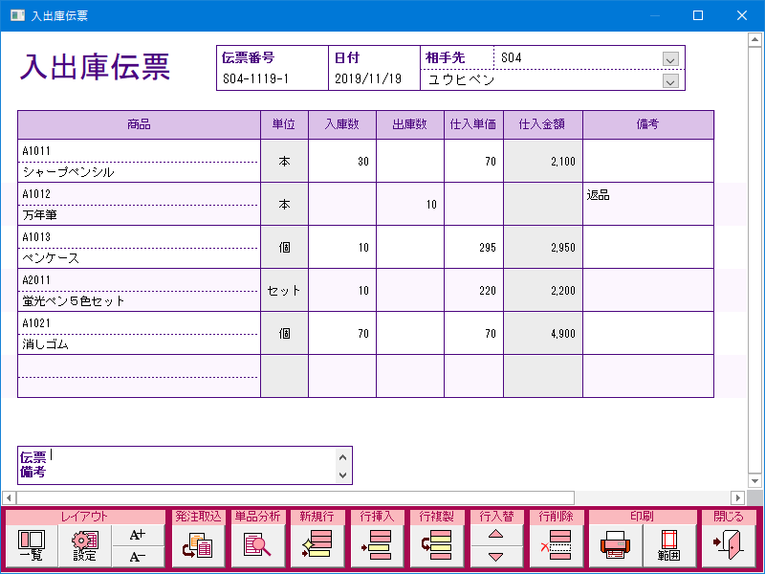Open print 範囲 range icon
Screen dimensions: 765x574
[668, 545]
